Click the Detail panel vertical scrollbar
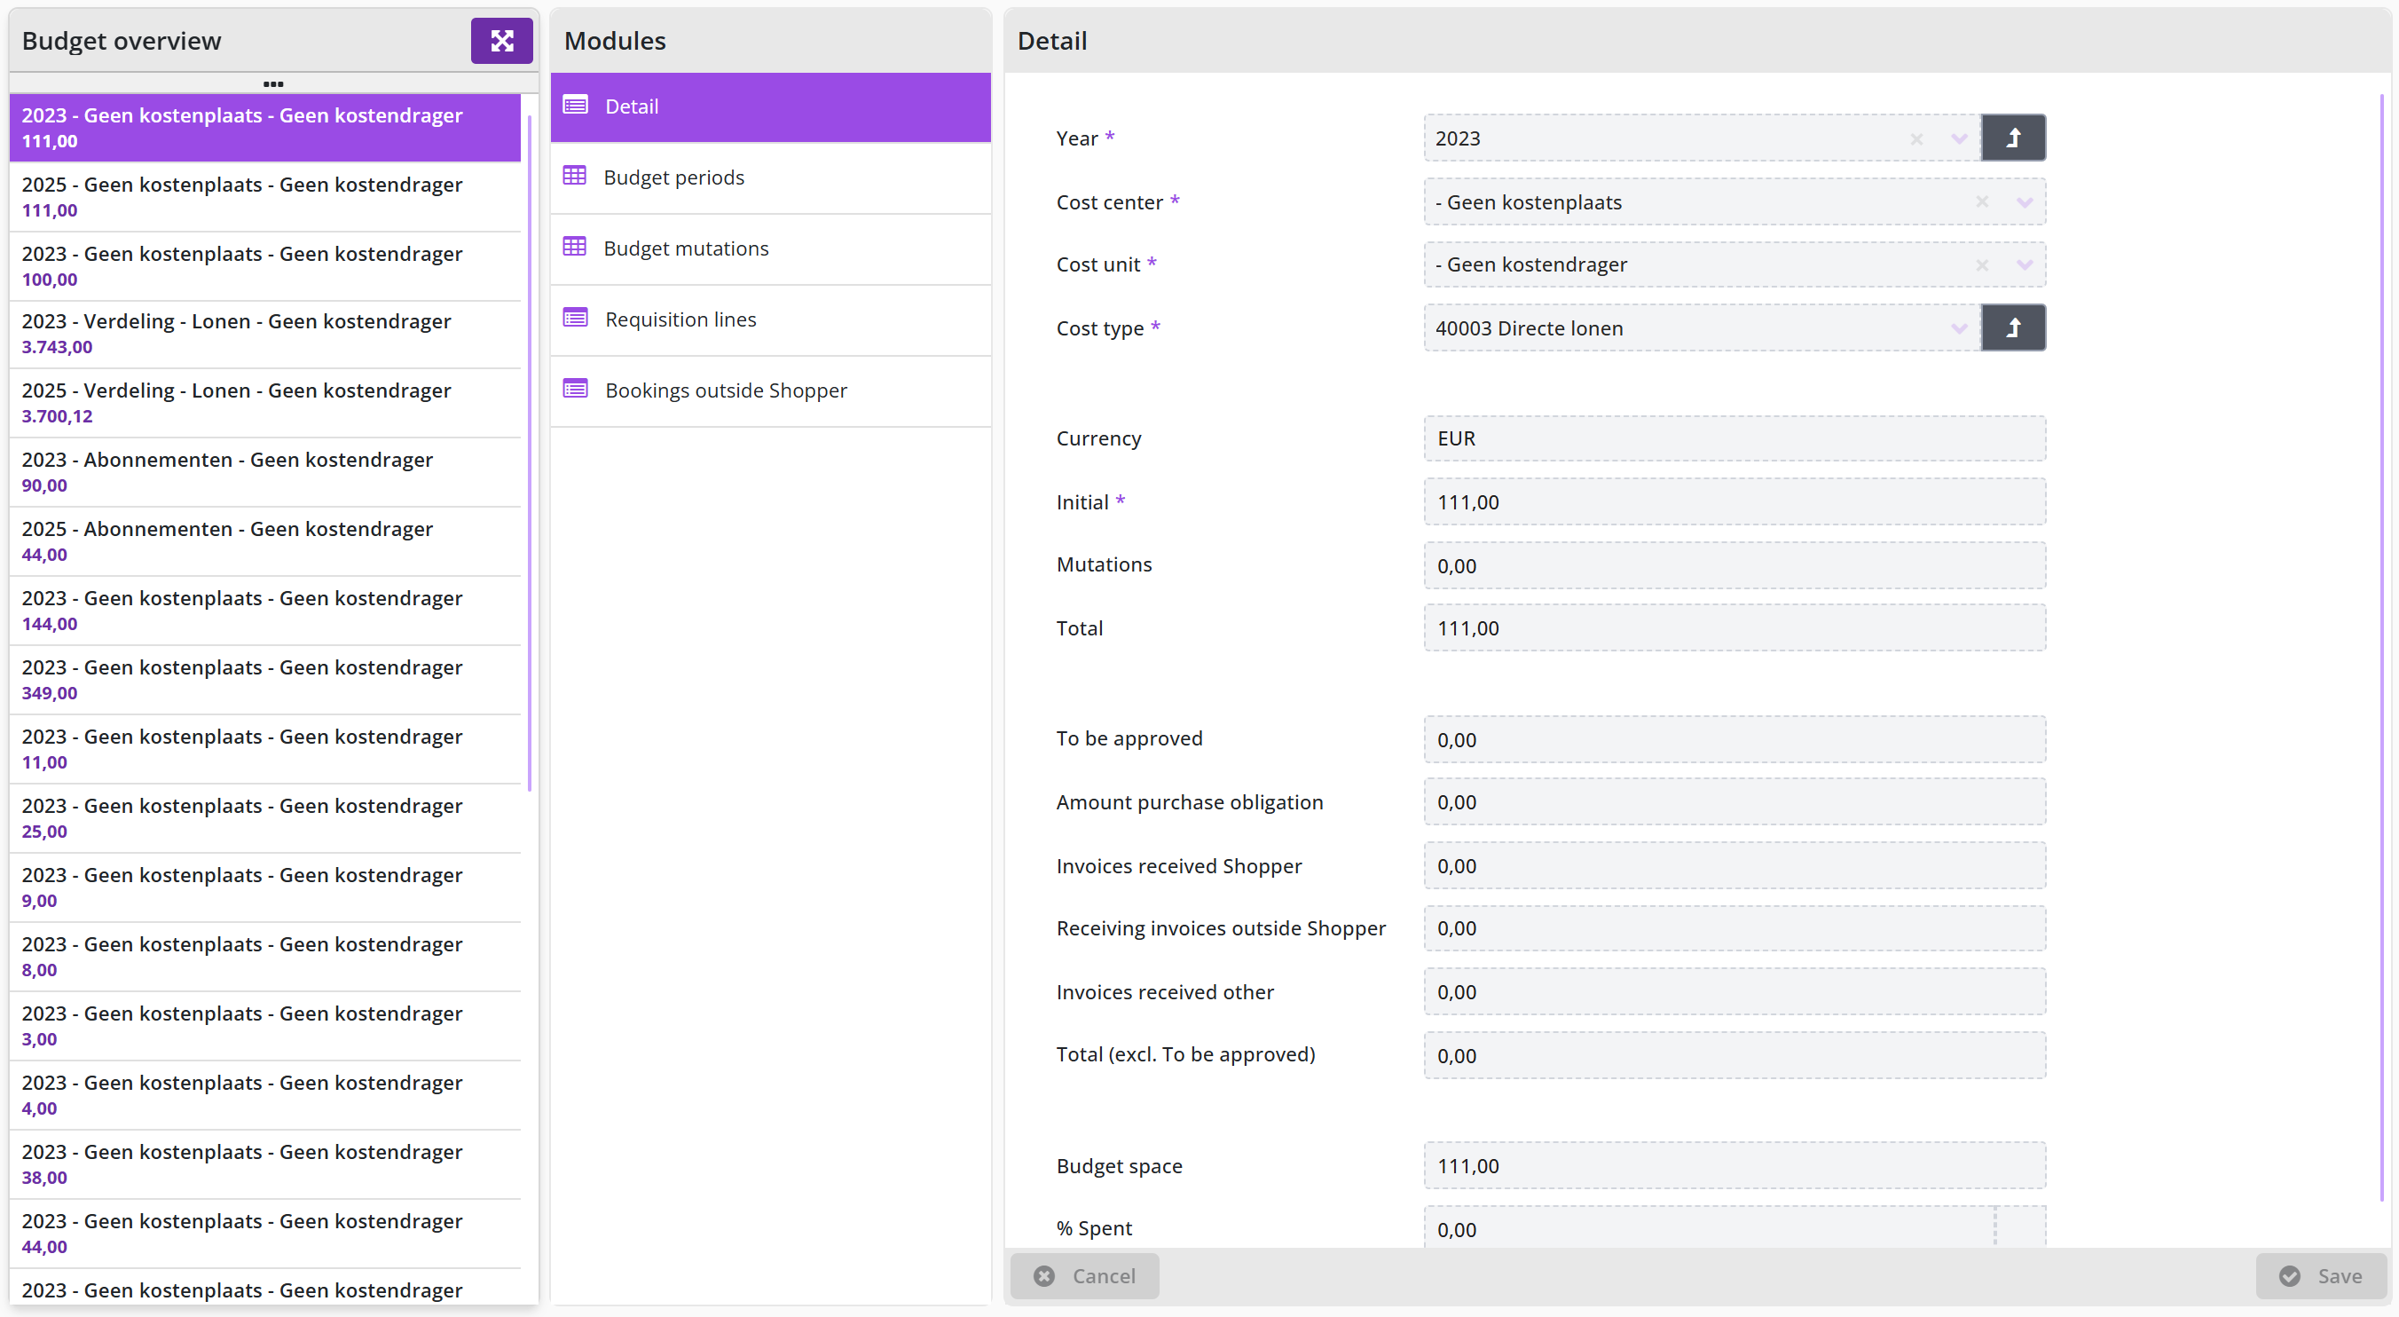This screenshot has width=2399, height=1317. (2382, 647)
